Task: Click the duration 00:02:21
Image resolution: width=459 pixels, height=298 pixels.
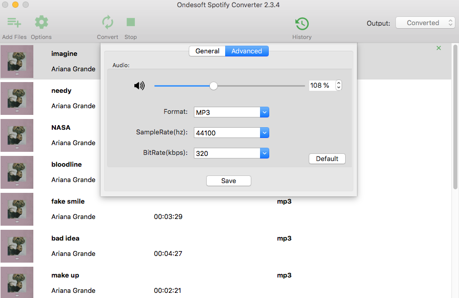Action: tap(167, 290)
